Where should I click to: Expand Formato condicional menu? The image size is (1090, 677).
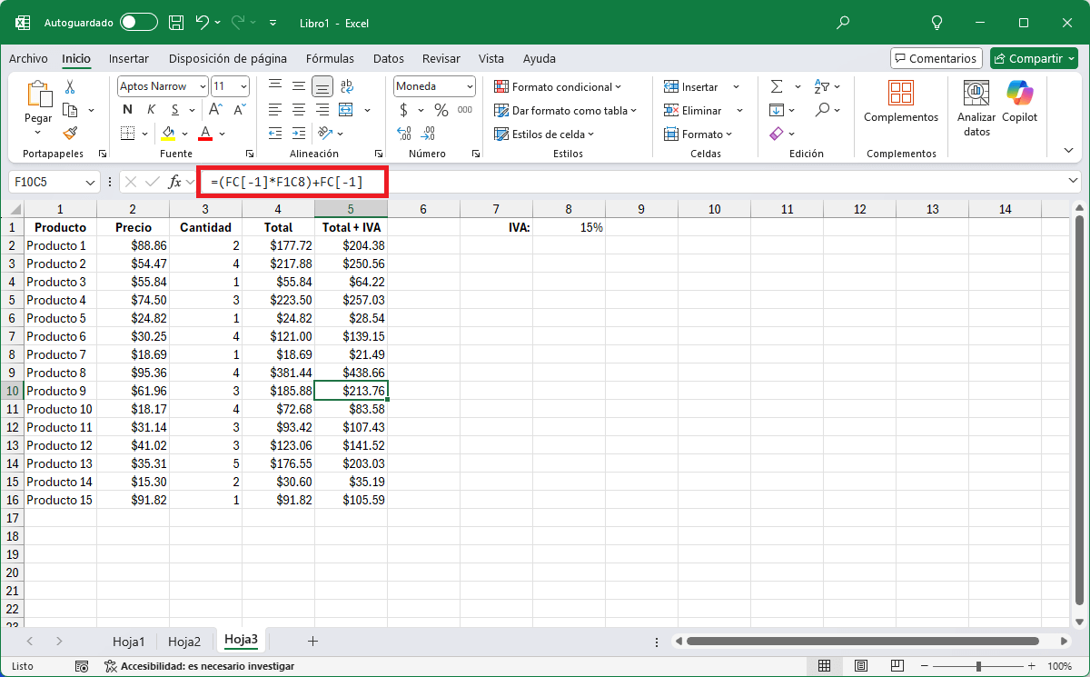[558, 86]
